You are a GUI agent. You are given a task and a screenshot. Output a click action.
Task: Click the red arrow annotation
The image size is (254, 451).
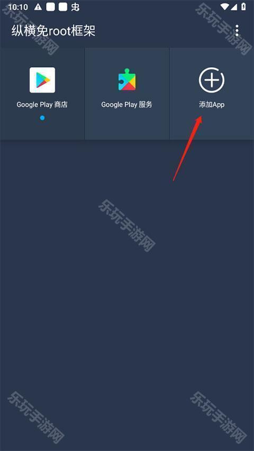[x=188, y=148]
